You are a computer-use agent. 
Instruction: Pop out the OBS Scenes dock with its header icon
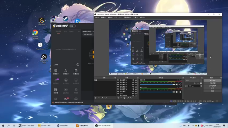click(115, 78)
